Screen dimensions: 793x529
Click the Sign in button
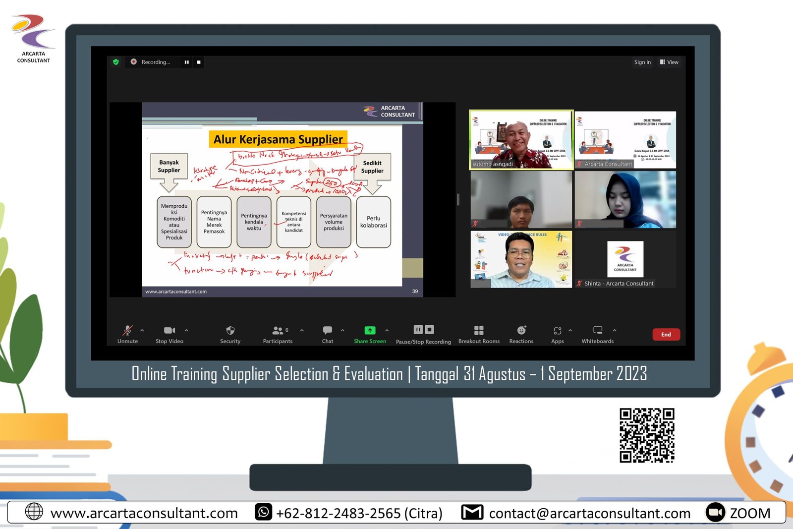pyautogui.click(x=642, y=62)
